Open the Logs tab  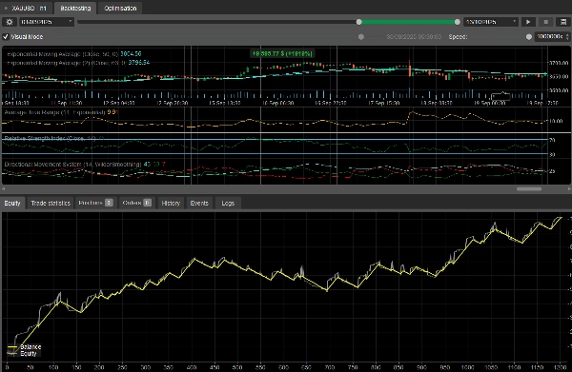click(228, 203)
